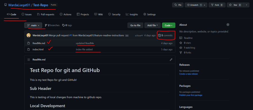Open the repository Settings tab

click(149, 14)
